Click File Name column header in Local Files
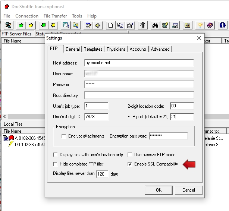This screenshot has width=229, height=211. (23, 131)
